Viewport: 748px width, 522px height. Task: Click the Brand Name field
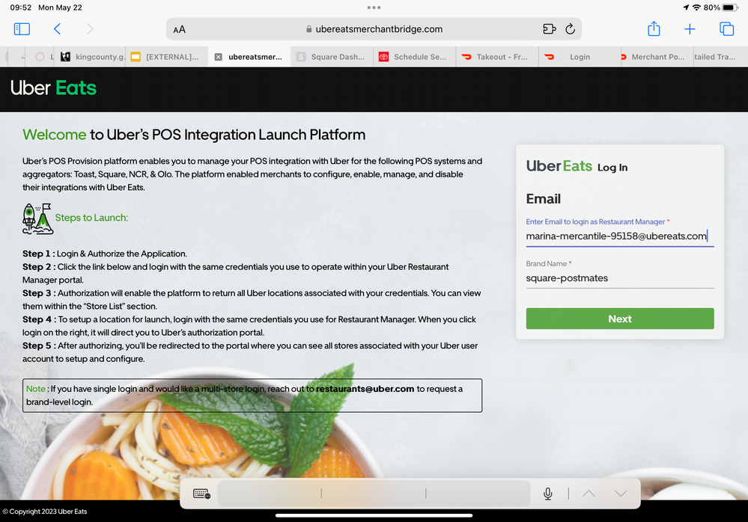(x=619, y=278)
